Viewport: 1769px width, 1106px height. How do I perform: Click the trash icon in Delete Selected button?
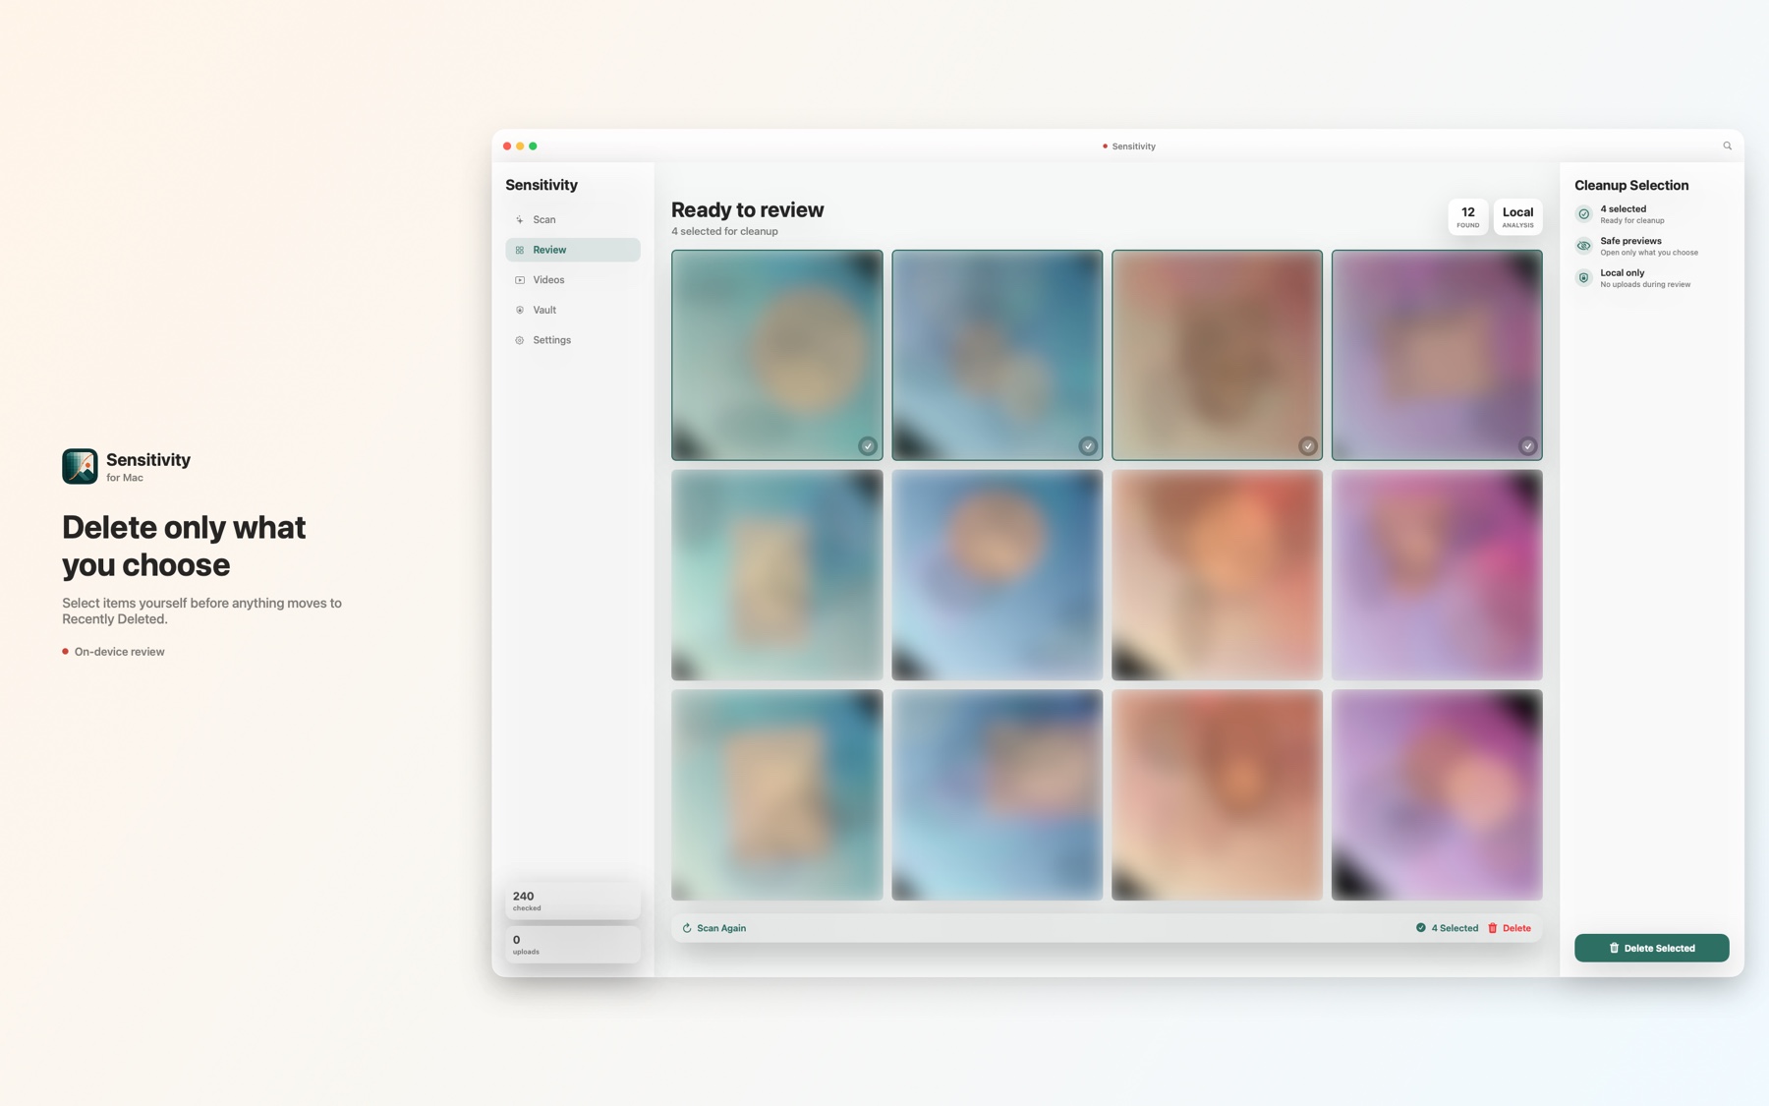[x=1614, y=948]
